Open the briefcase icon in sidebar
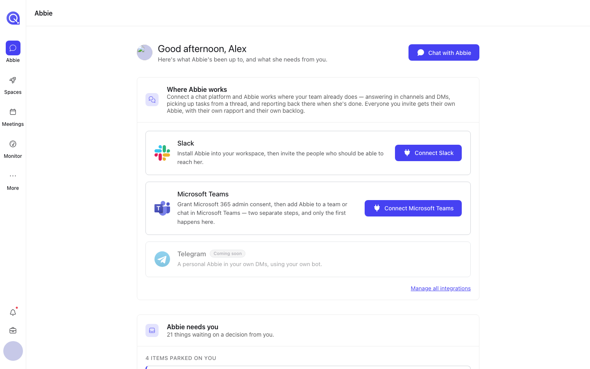590x369 pixels. click(x=13, y=330)
